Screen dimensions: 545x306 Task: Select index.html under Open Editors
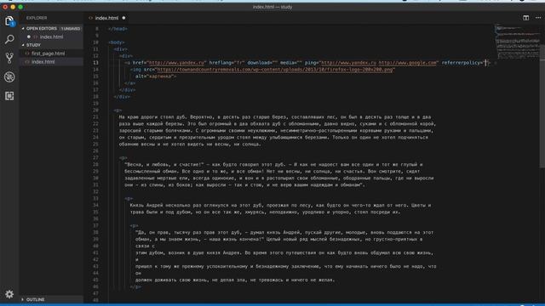coord(51,37)
